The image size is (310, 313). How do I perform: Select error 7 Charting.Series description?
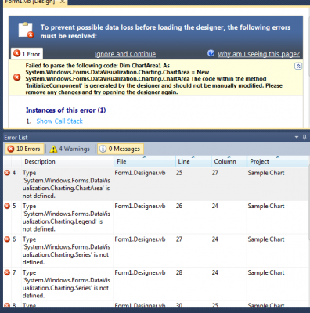67,284
